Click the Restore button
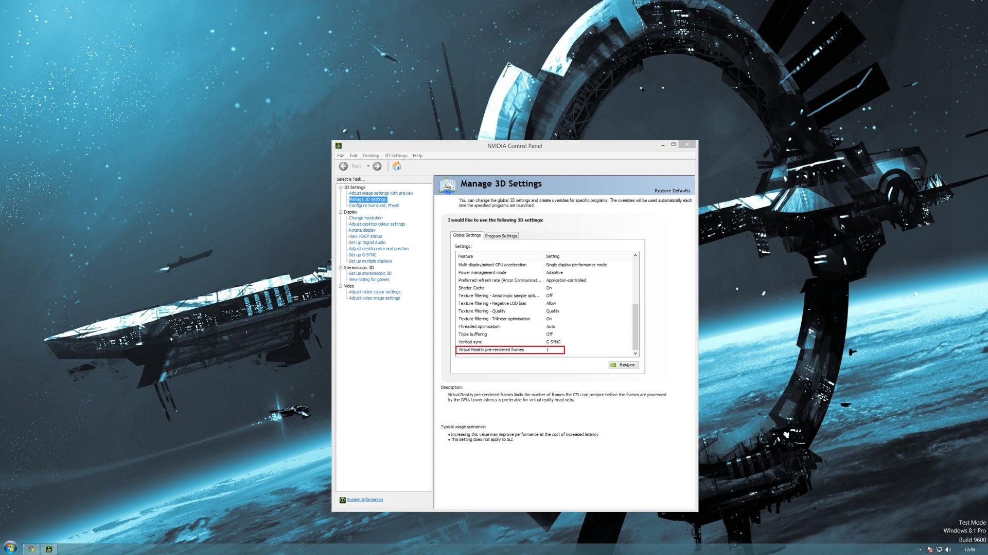The height and width of the screenshot is (555, 988). point(624,365)
